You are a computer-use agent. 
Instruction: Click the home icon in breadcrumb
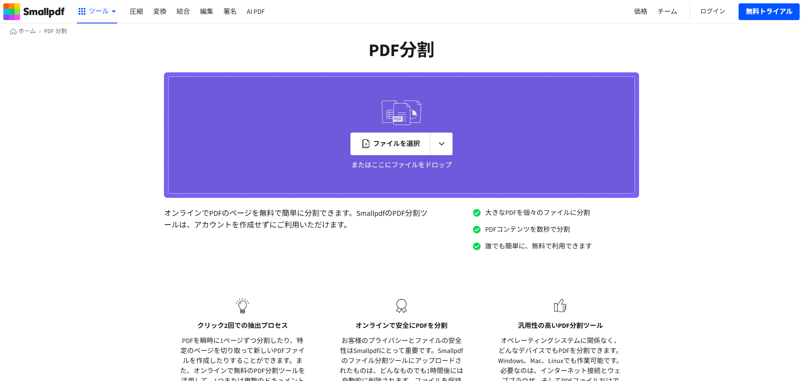tap(13, 31)
